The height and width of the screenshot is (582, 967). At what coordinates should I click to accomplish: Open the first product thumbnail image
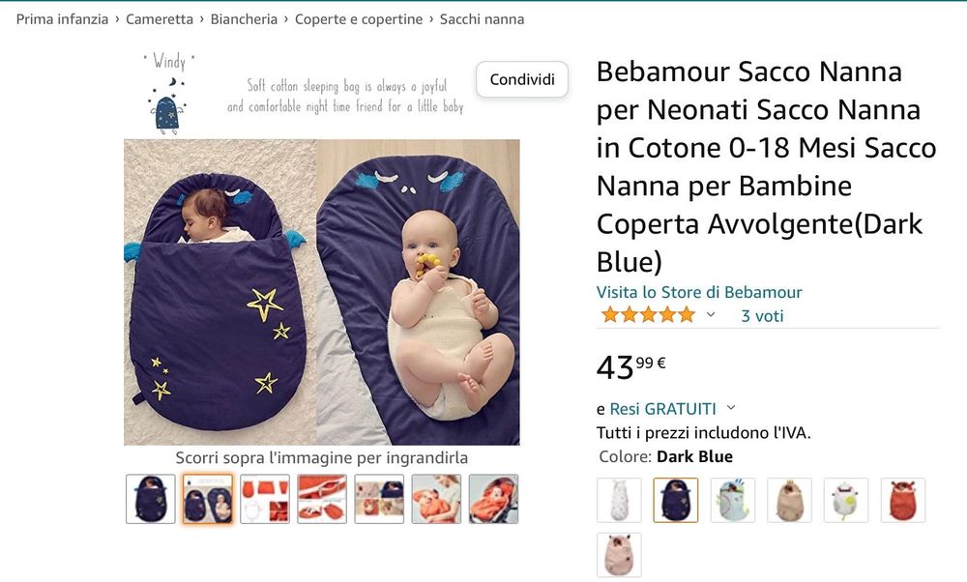coord(151,499)
